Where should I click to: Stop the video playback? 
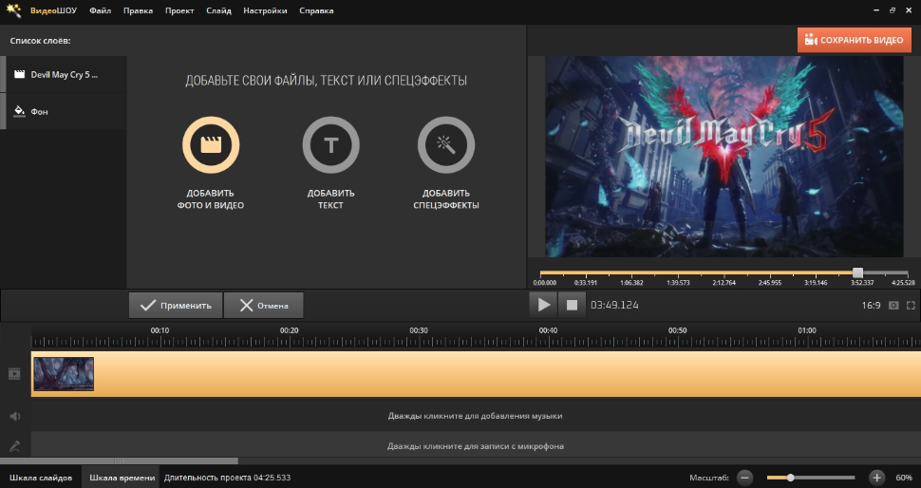572,305
